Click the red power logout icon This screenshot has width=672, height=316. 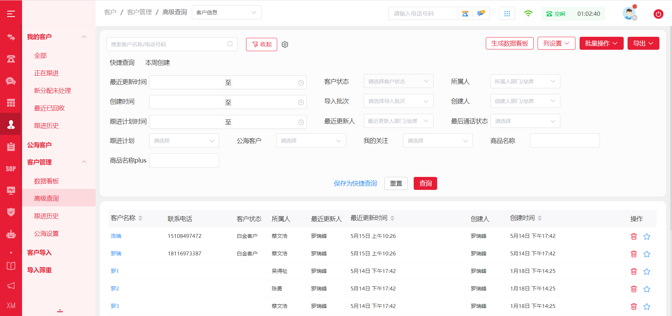click(x=658, y=14)
